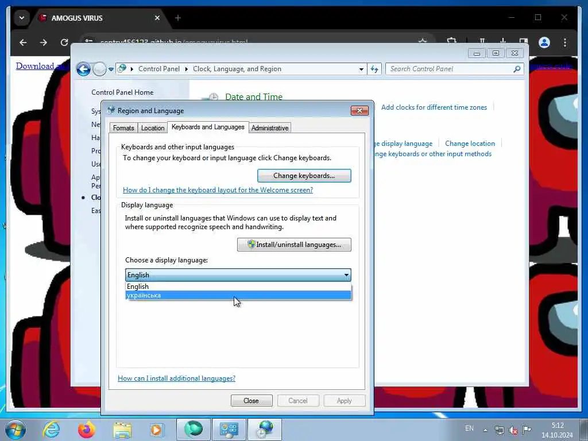
Task: Open Windows Media Player on taskbar
Action: 157,430
